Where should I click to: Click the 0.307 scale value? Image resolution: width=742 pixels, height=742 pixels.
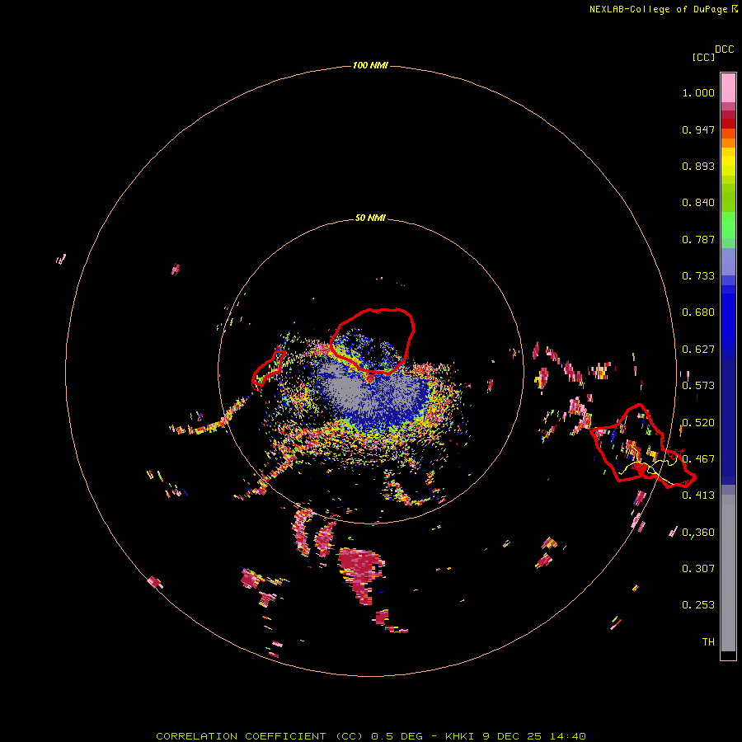point(698,569)
